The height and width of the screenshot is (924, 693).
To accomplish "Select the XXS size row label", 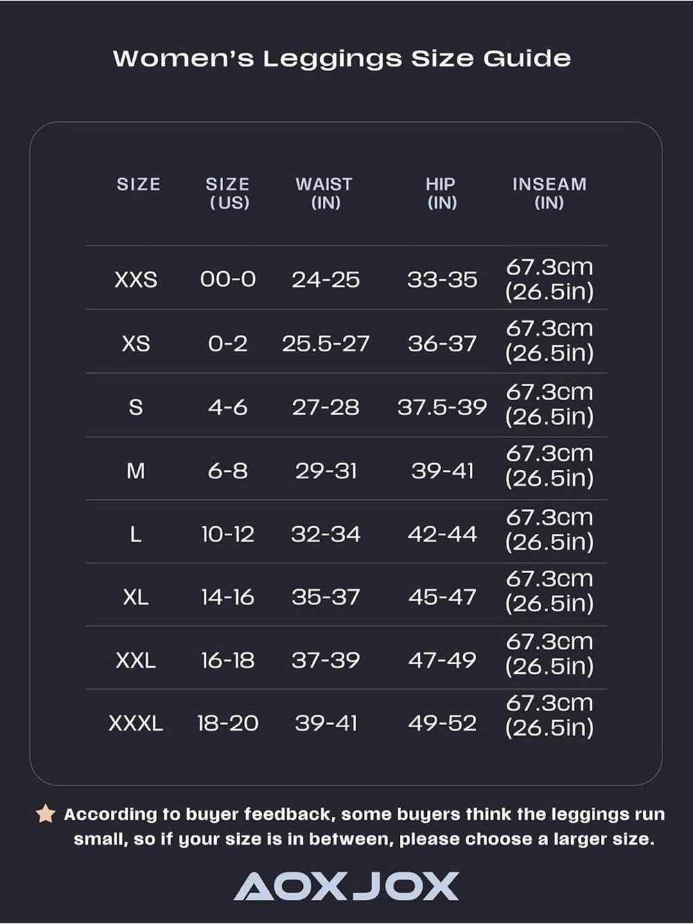I will (x=136, y=279).
